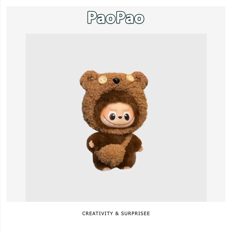This screenshot has width=232, height=232.
Task: Click the PaoPao logo at the top
Action: pyautogui.click(x=116, y=17)
